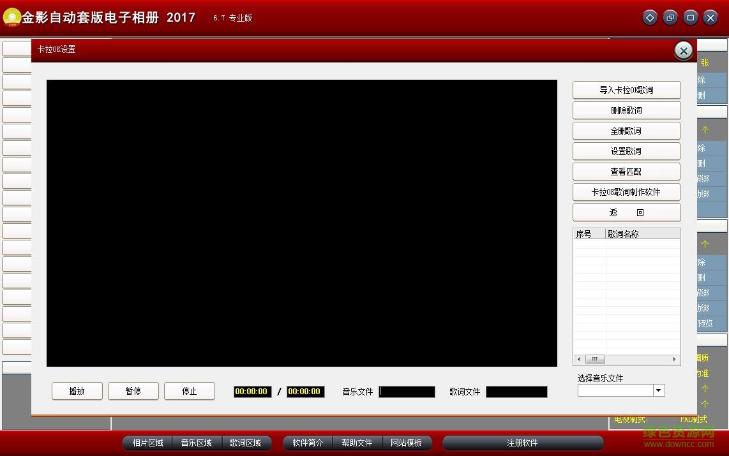Switch to the 音乐区域 tab
This screenshot has height=456, width=729.
click(x=197, y=443)
